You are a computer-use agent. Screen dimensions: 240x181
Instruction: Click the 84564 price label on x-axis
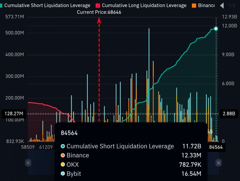(216, 147)
